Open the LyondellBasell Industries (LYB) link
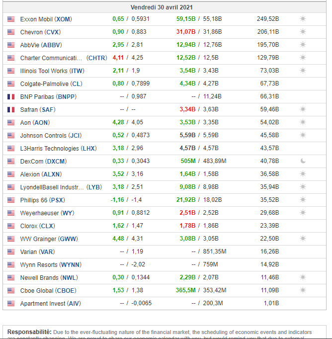Viewport: 332px width, 339px height. pyautogui.click(x=61, y=187)
